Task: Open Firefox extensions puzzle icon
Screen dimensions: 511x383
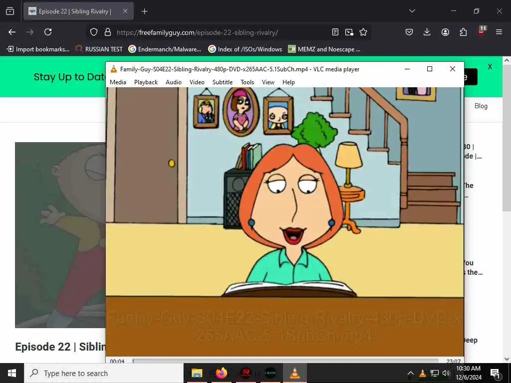Action: (x=463, y=32)
